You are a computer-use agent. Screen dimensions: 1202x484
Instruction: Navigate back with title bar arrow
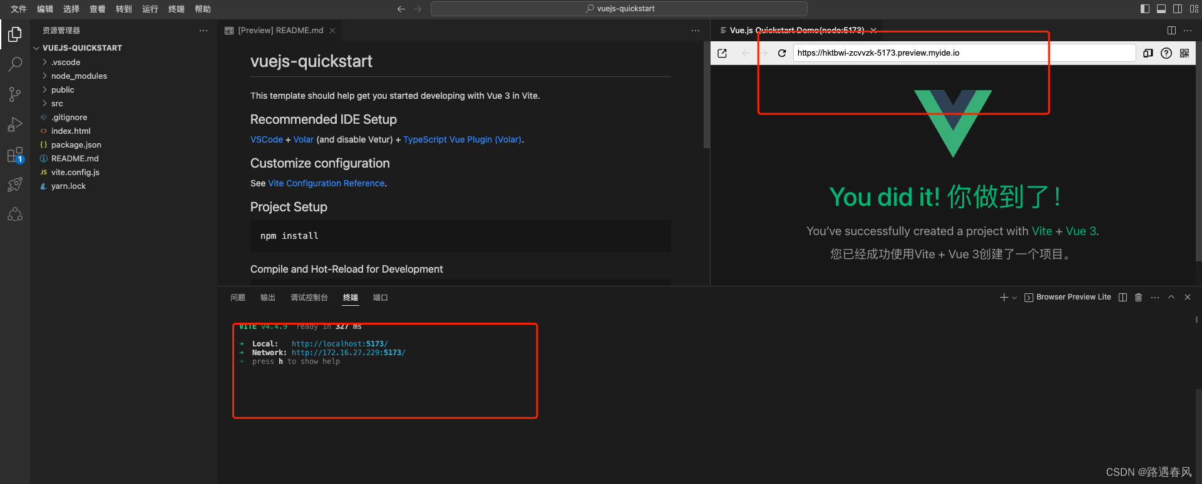point(401,9)
